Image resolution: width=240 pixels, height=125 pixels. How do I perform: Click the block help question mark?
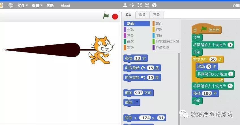[x=154, y=5]
